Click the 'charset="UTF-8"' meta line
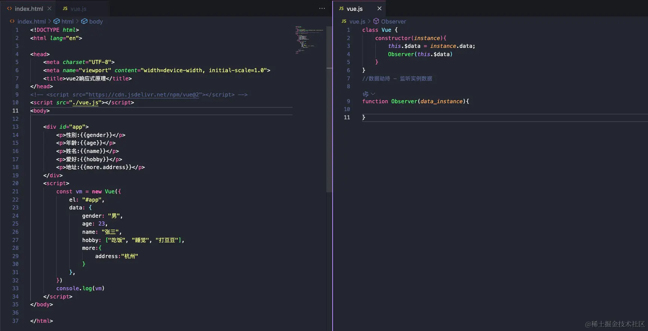 point(79,62)
